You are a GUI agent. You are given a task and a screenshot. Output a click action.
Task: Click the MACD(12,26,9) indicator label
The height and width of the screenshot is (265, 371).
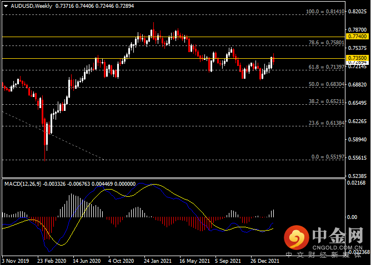23,184
